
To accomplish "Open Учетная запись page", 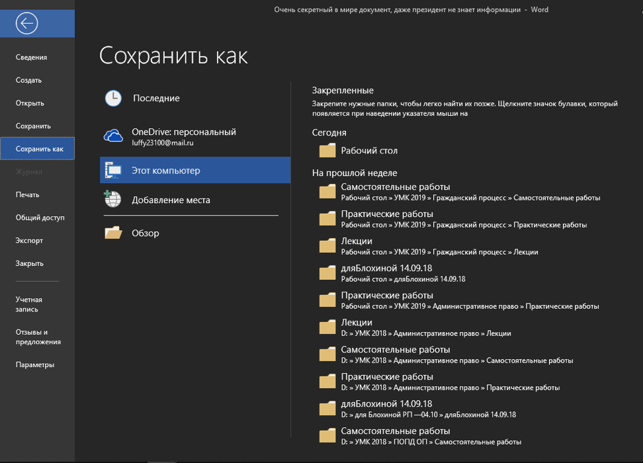I will [x=37, y=304].
